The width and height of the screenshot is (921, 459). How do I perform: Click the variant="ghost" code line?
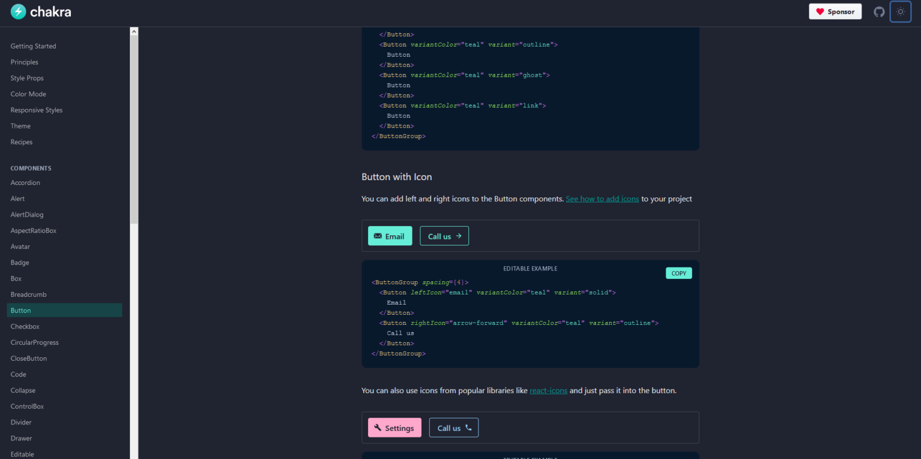[465, 75]
